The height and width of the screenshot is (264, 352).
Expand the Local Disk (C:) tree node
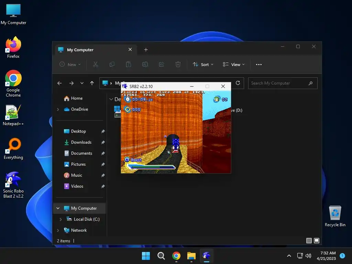pos(60,219)
